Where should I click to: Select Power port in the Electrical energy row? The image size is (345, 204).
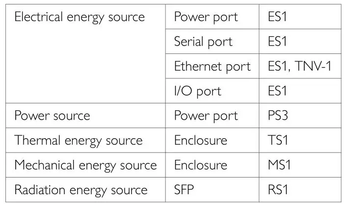tap(206, 17)
